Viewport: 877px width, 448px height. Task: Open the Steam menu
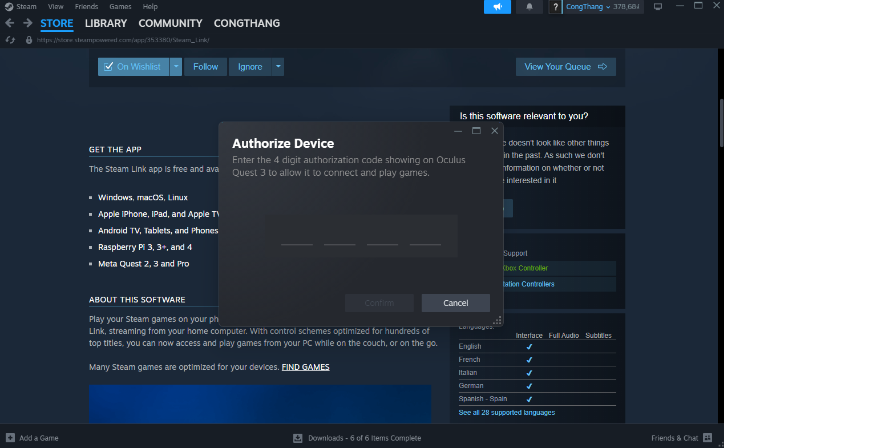(26, 7)
